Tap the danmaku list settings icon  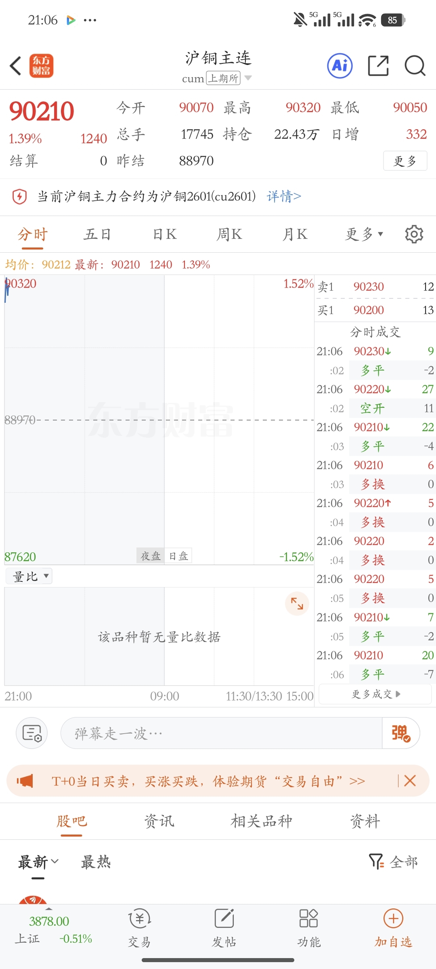tap(31, 733)
